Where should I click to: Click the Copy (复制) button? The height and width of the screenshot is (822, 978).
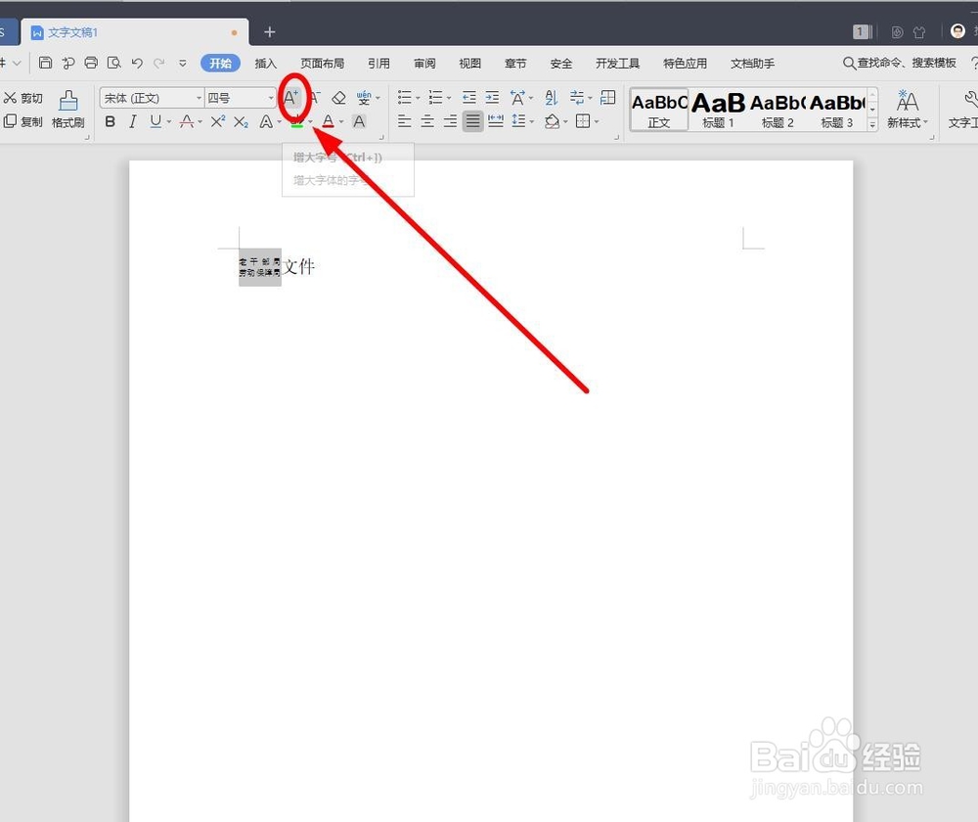click(23, 121)
